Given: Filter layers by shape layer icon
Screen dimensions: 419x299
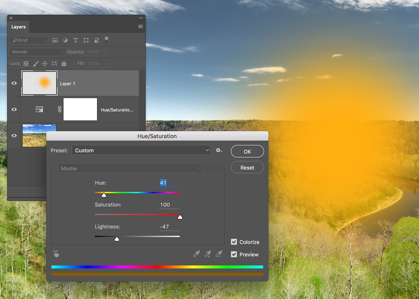Looking at the screenshot, I should pyautogui.click(x=86, y=40).
